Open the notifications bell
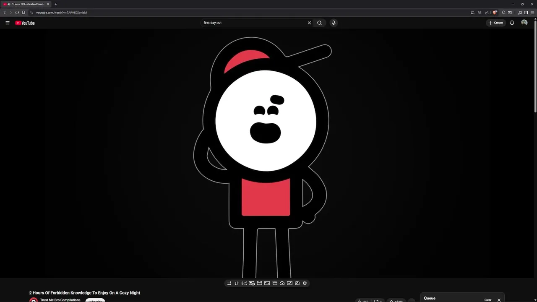This screenshot has width=537, height=302. pyautogui.click(x=512, y=23)
